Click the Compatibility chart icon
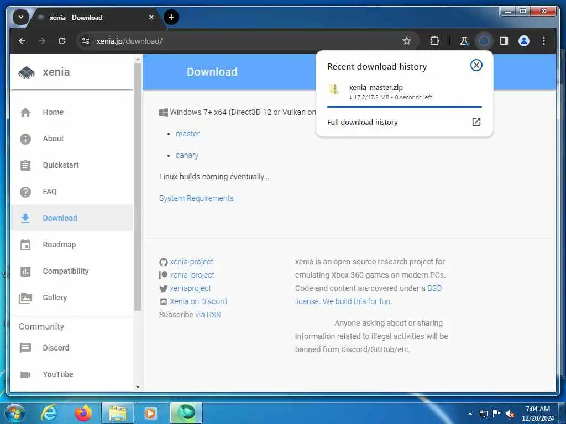The image size is (566, 424). [x=25, y=271]
